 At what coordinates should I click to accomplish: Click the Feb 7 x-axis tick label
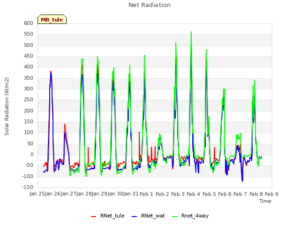(240, 194)
